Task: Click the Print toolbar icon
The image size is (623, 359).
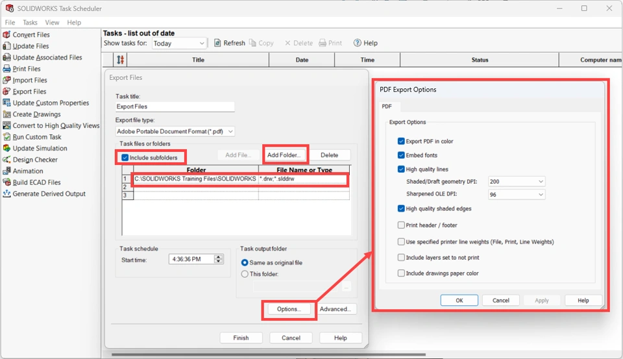Action: point(323,43)
